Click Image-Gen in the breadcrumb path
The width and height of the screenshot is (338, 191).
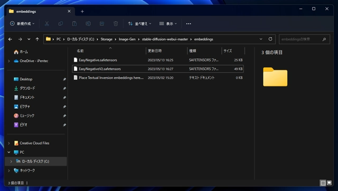tap(127, 39)
